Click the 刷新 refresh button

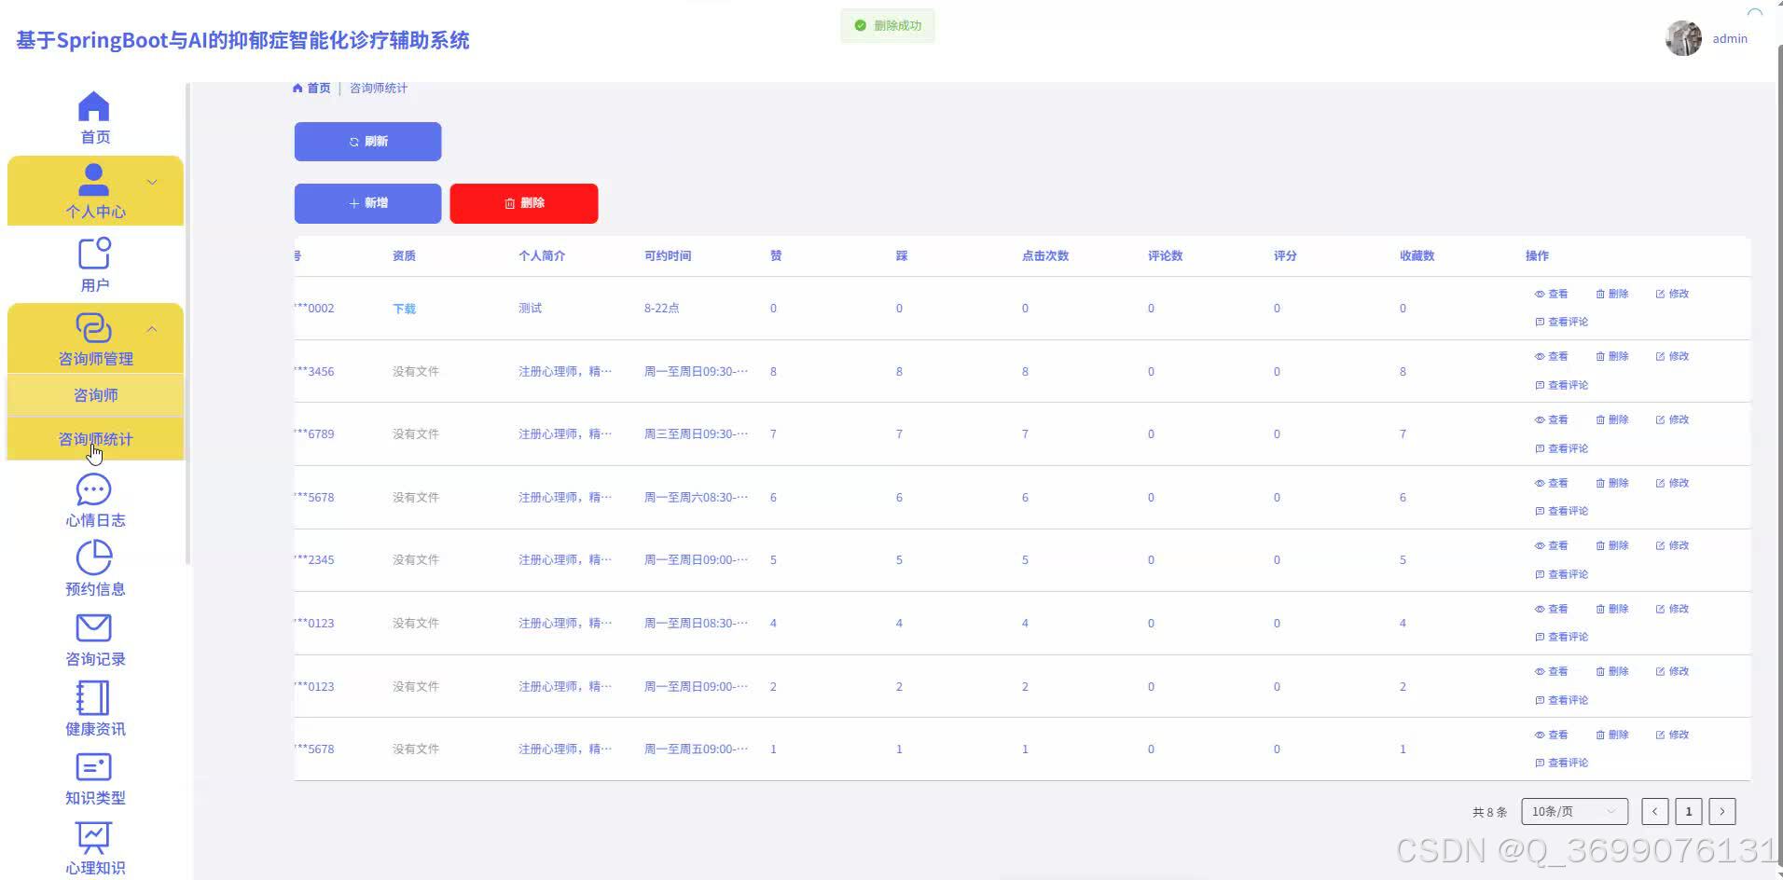coord(367,142)
